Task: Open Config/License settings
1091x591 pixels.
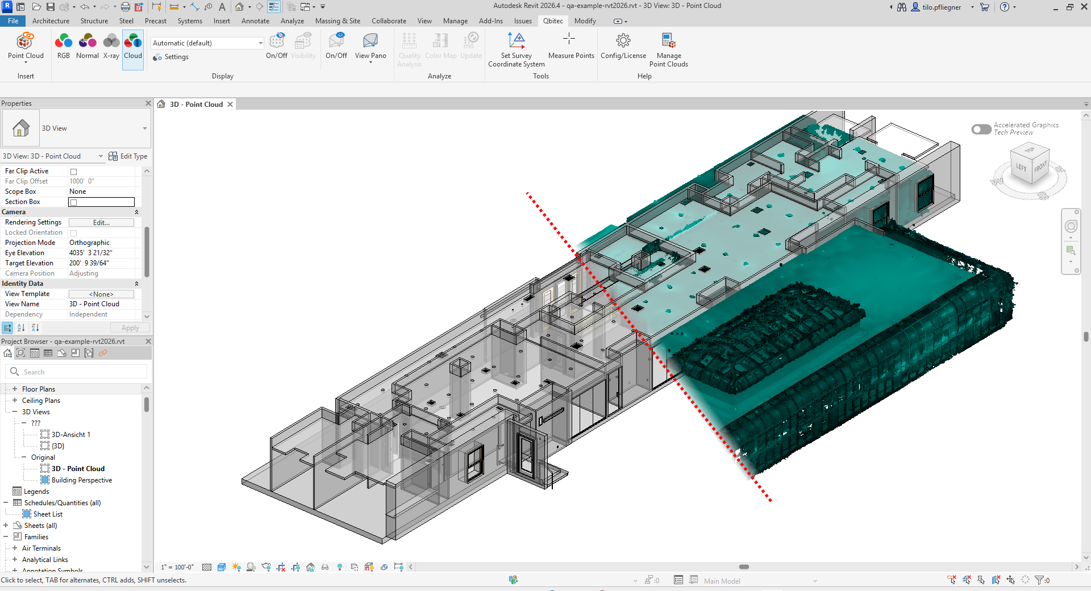Action: 623,46
